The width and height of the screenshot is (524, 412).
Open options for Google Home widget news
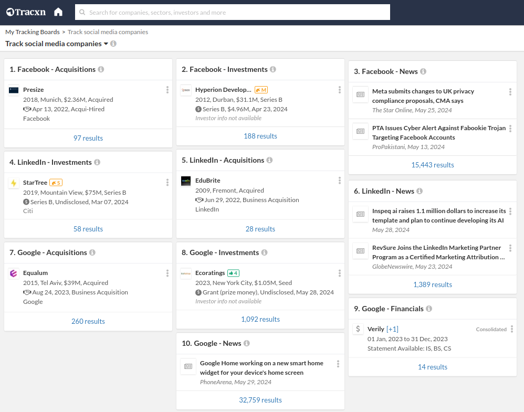point(338,364)
